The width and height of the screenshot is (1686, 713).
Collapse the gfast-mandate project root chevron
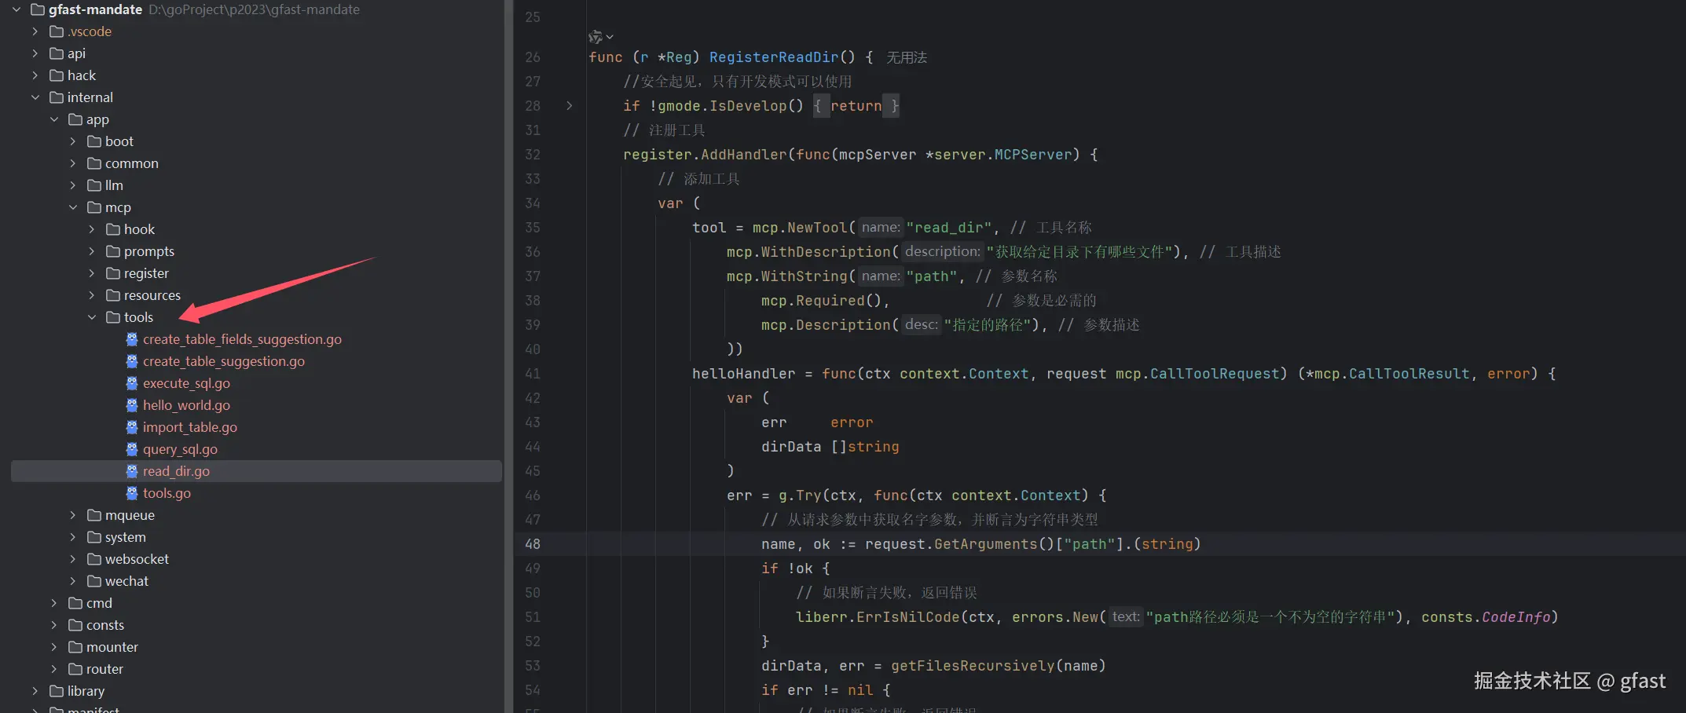coord(16,9)
